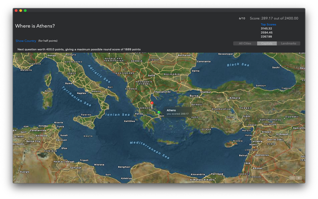
Task: Click the Athens score callout bubble
Action: click(x=178, y=112)
